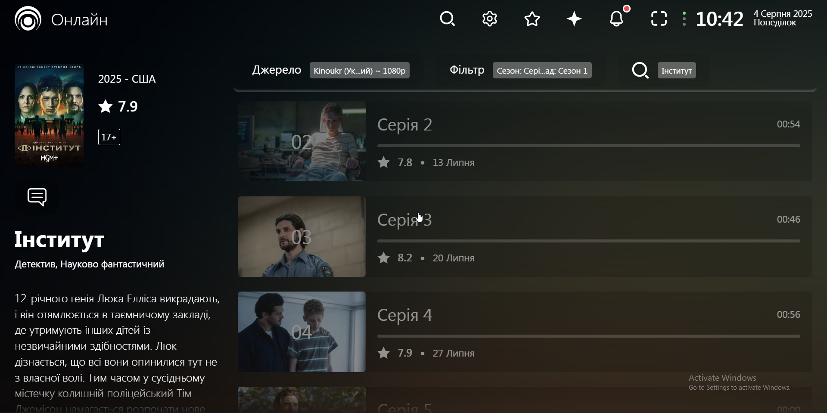
Task: Open the comments speech bubble icon
Action: 37,198
